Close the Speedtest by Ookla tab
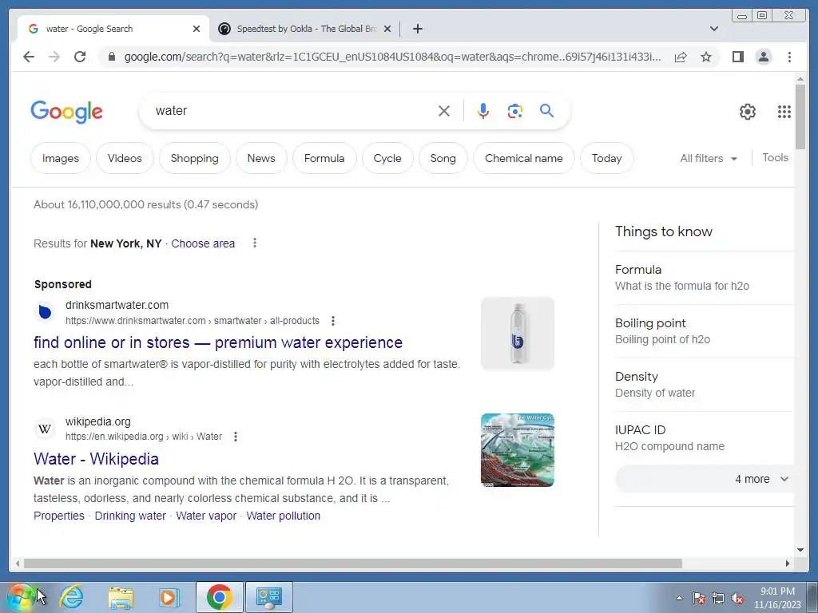This screenshot has width=818, height=613. (387, 29)
